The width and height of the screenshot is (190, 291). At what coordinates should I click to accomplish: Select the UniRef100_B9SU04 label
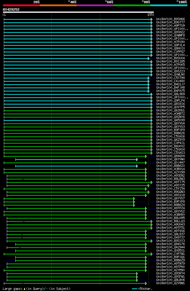point(170,58)
